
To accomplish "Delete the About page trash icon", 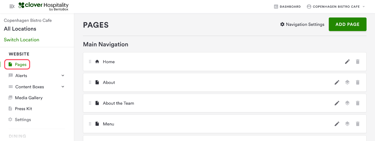I will pyautogui.click(x=358, y=83).
